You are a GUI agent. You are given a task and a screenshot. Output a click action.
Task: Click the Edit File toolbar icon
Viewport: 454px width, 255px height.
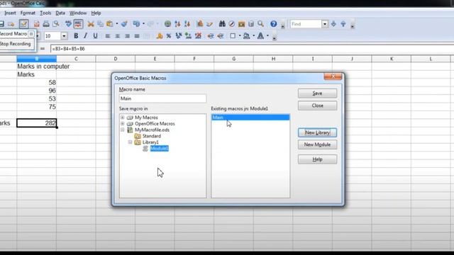pyautogui.click(x=23, y=24)
